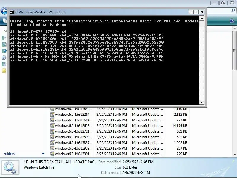237x178 pixels.
Task: Select file name windows6.0-kb311840...
Action: pos(73,109)
